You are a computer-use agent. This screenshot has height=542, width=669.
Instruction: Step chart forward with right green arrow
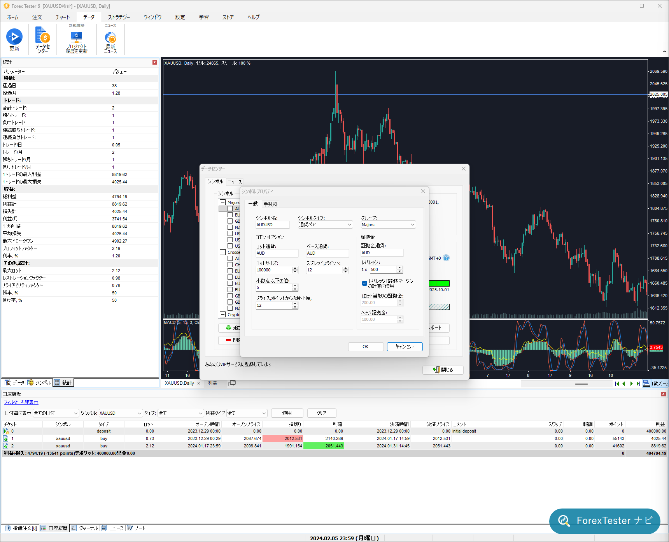(631, 384)
